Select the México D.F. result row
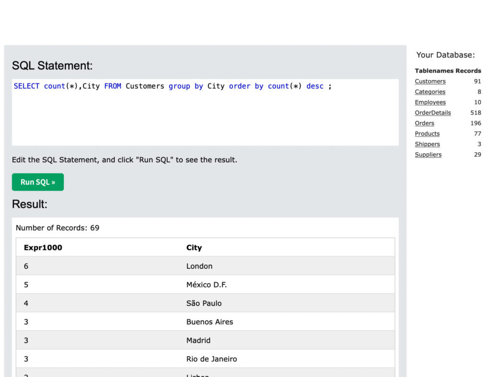The image size is (491, 377). (x=206, y=285)
